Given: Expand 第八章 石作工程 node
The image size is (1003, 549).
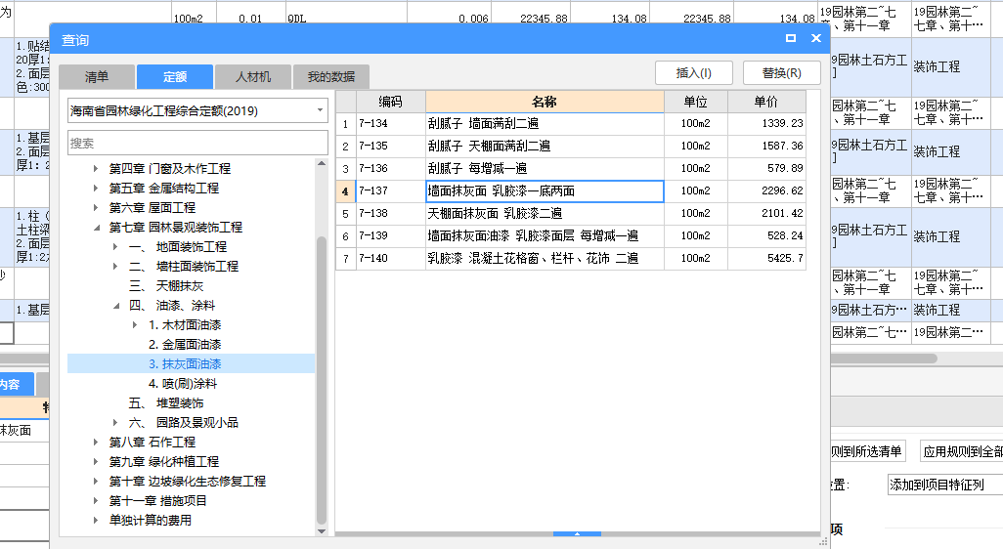Looking at the screenshot, I should [x=95, y=443].
